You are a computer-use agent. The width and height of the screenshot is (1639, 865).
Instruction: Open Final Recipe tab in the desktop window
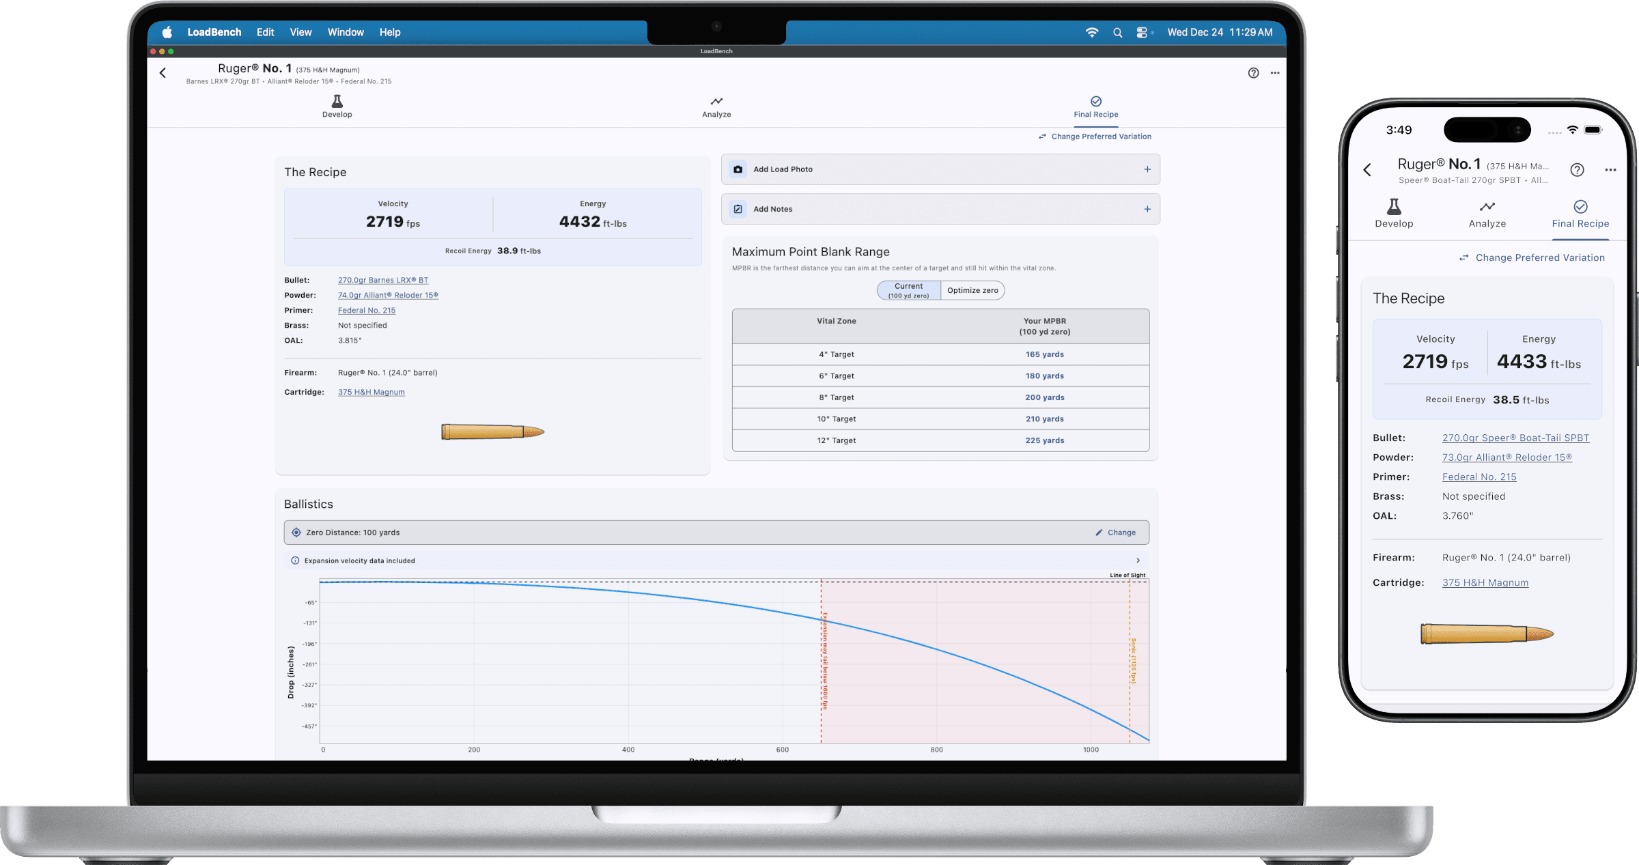1095,107
